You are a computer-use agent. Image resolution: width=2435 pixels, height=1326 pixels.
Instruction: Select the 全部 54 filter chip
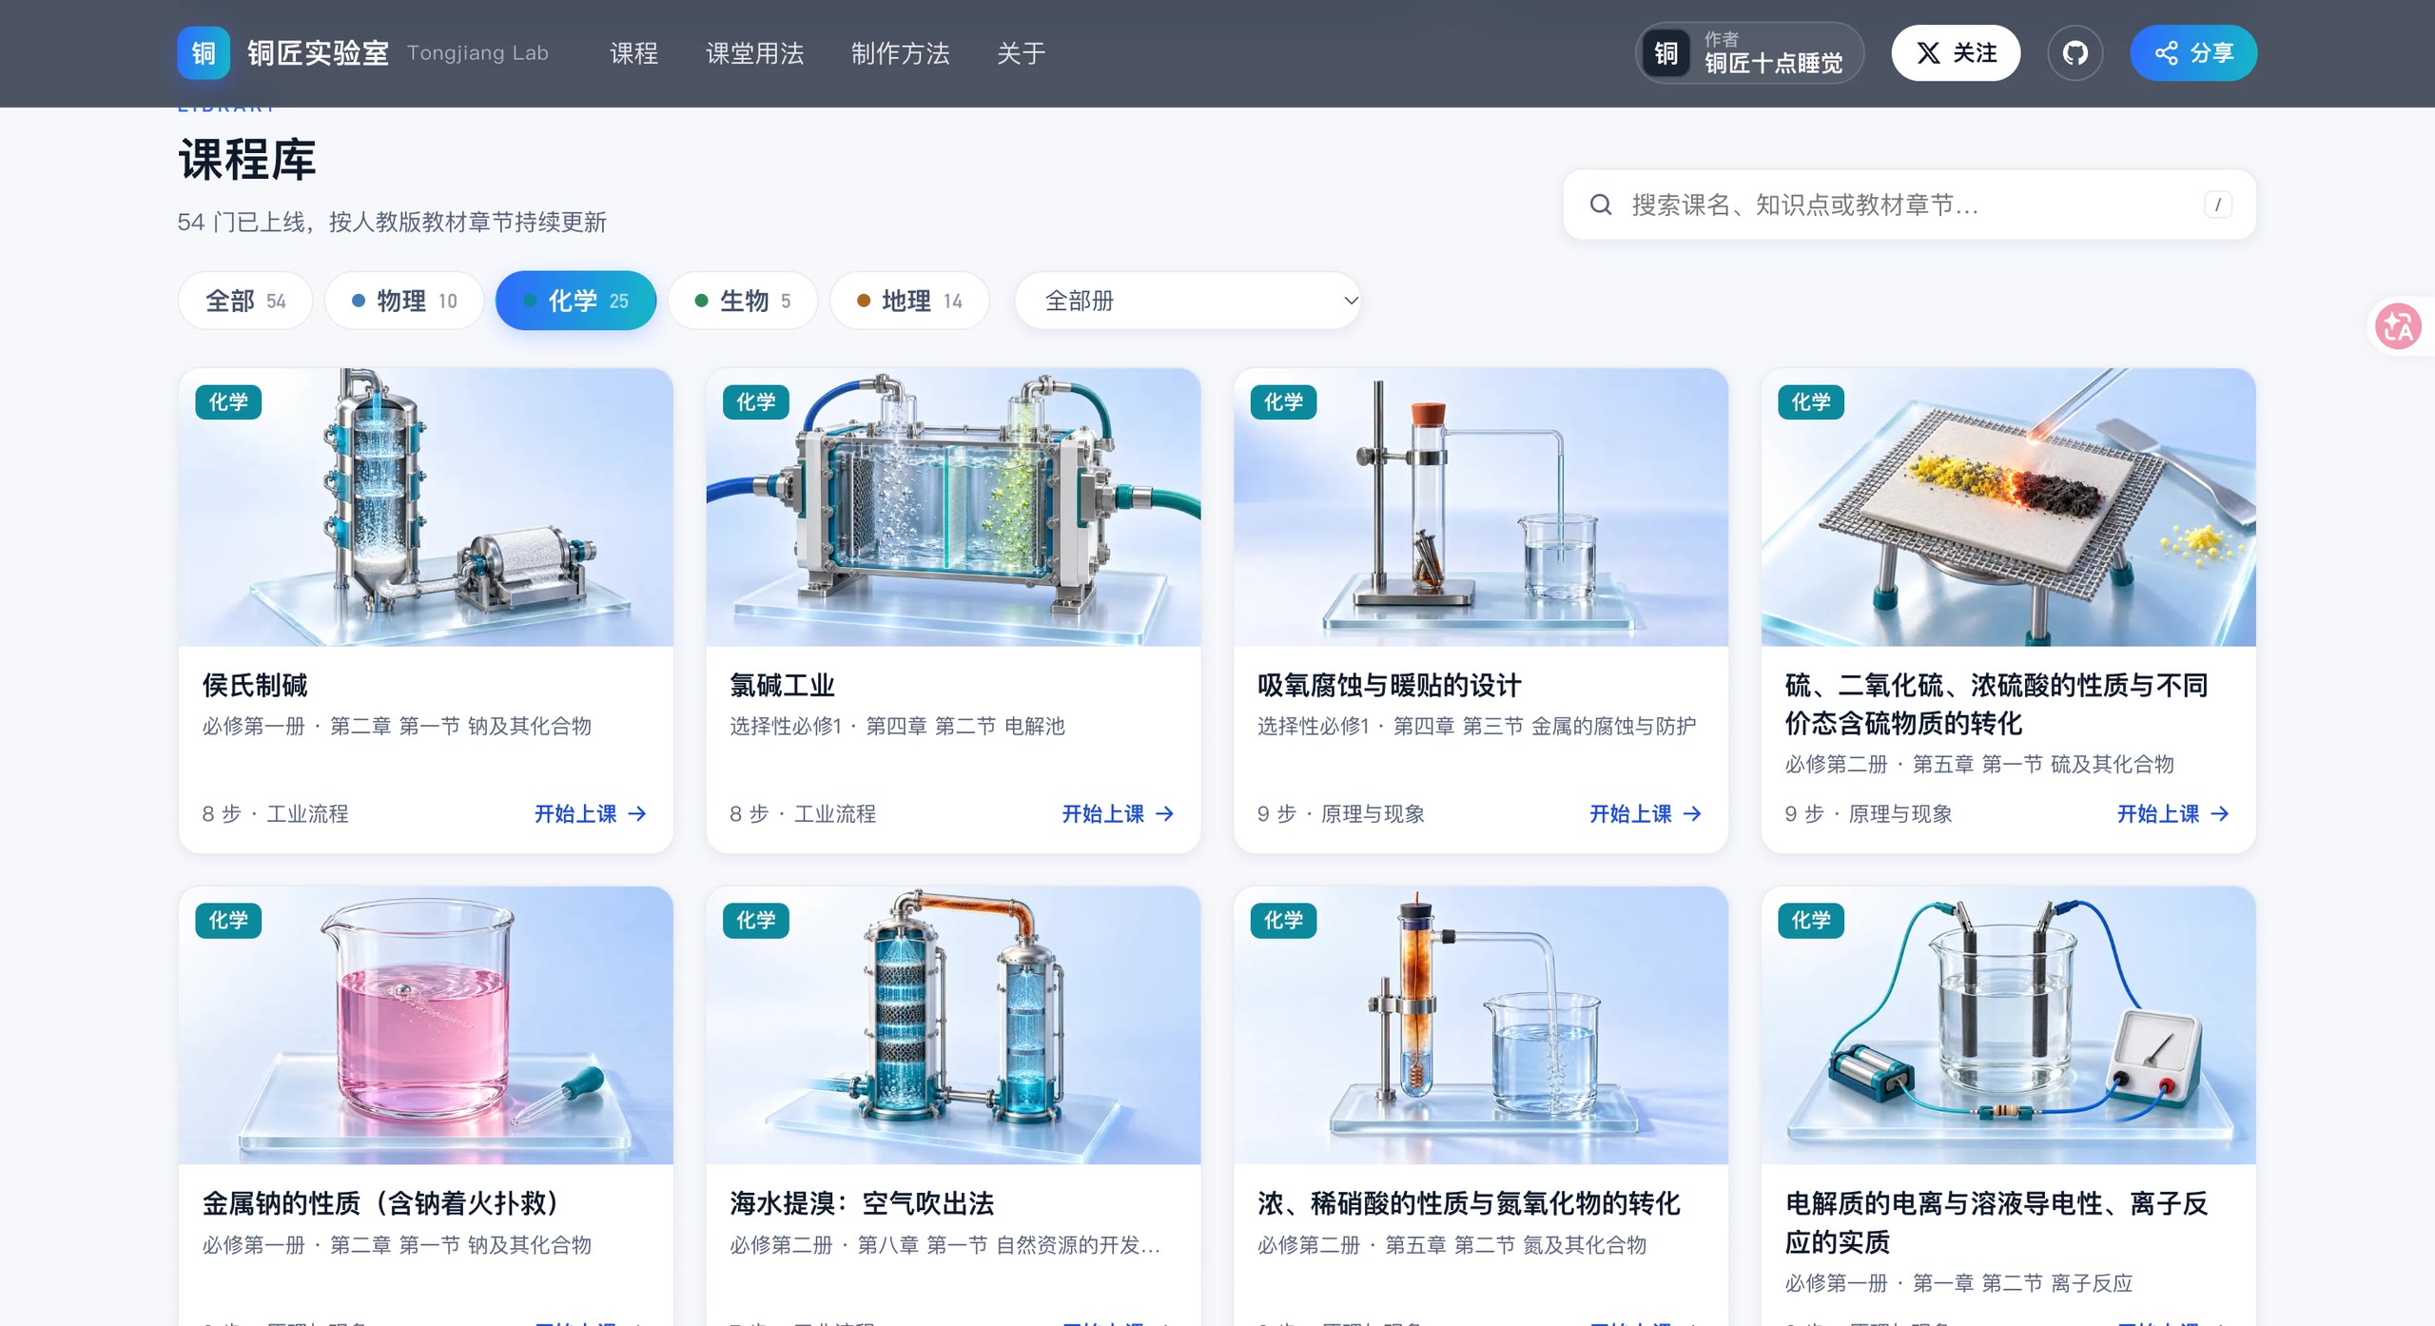click(245, 301)
